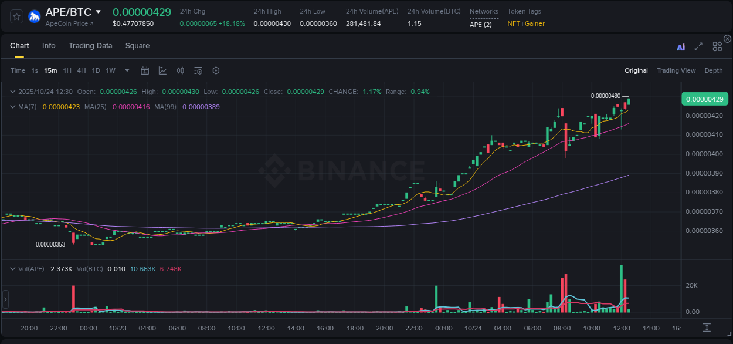
Task: Switch to the Trading Data tab
Action: pyautogui.click(x=90, y=45)
